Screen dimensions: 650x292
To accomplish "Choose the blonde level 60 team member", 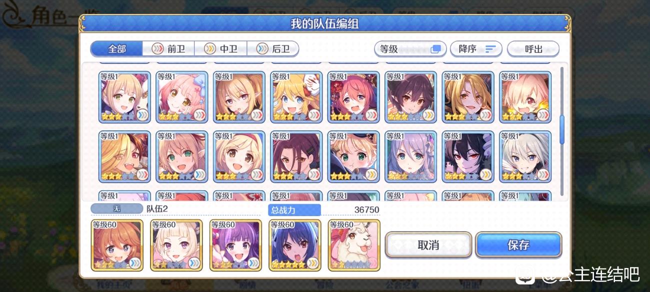I will click(x=176, y=245).
